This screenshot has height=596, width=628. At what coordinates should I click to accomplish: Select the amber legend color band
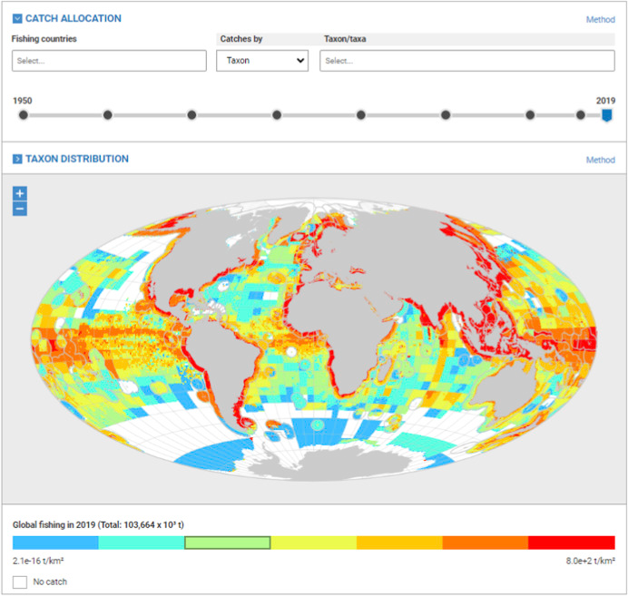click(x=399, y=542)
